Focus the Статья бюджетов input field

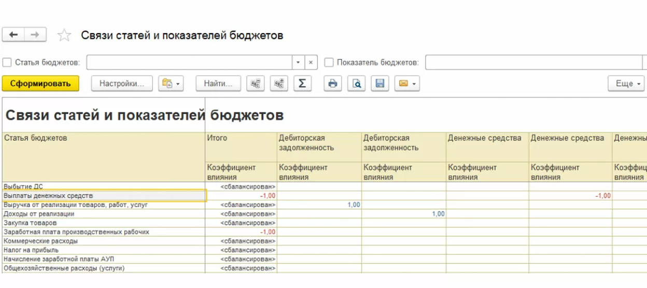coord(189,62)
